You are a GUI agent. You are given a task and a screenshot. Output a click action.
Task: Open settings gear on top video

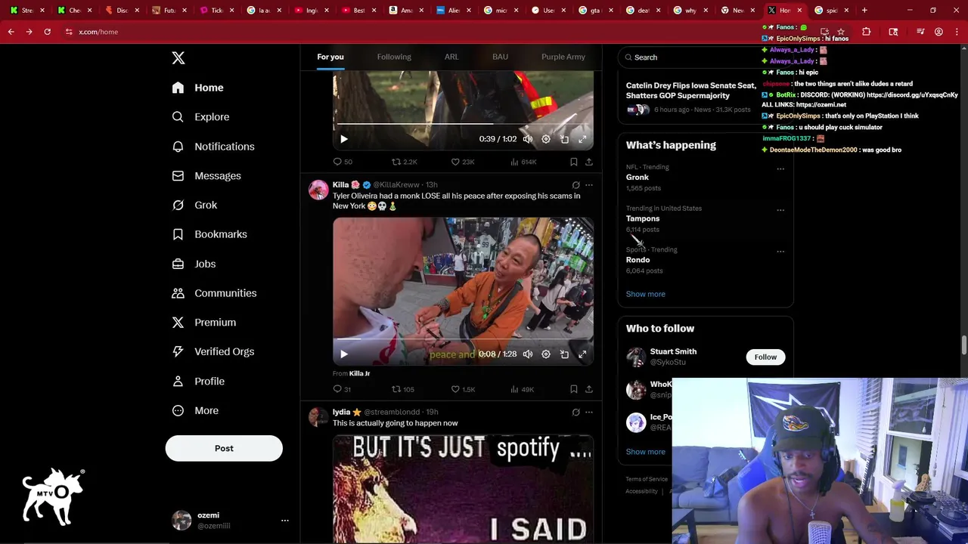pos(546,139)
